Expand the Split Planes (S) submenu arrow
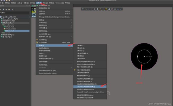Screen dimensions: 173x106 (72, 23)
